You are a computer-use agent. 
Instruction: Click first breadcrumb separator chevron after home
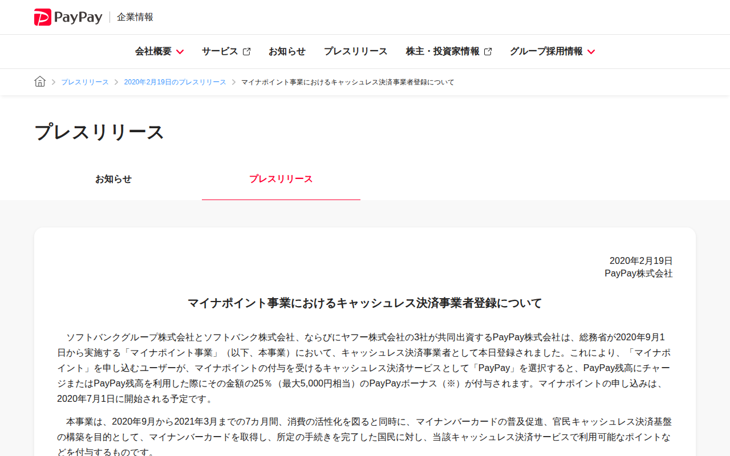click(x=54, y=82)
